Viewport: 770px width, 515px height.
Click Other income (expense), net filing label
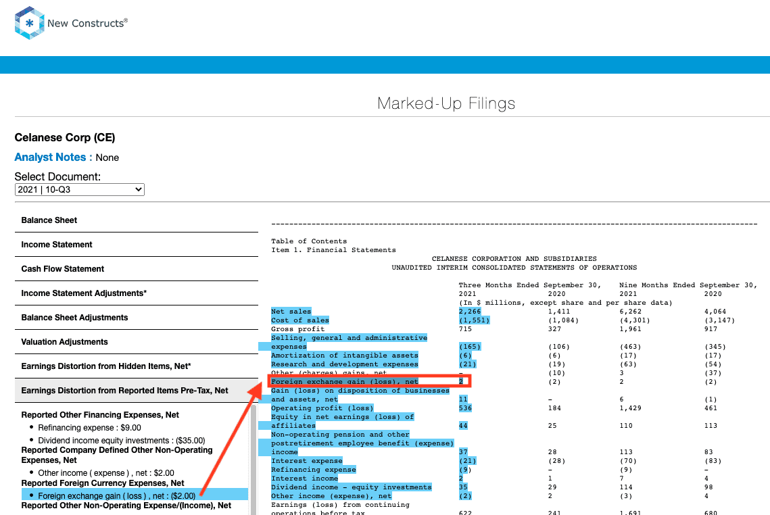pyautogui.click(x=331, y=496)
